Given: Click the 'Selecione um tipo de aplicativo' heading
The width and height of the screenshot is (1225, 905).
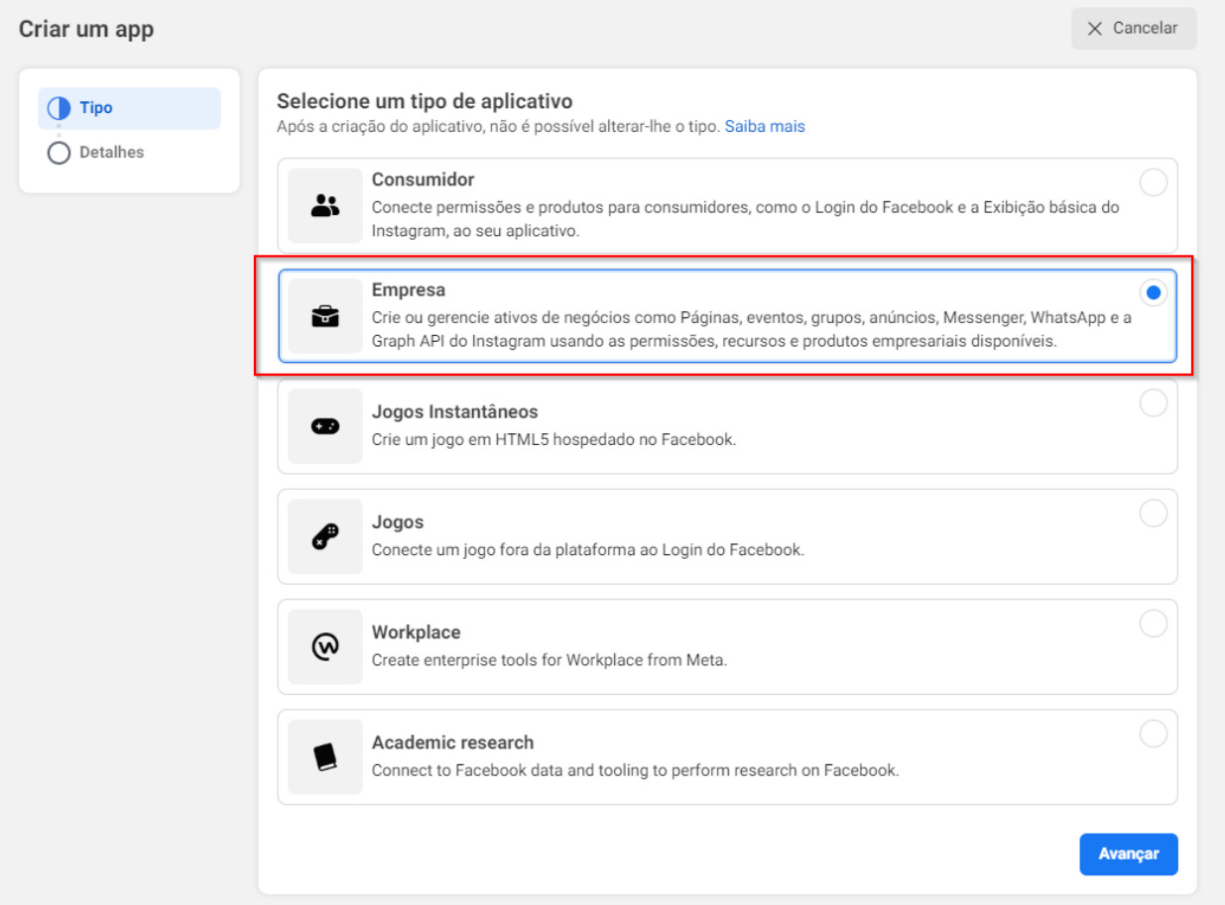Looking at the screenshot, I should click(425, 101).
